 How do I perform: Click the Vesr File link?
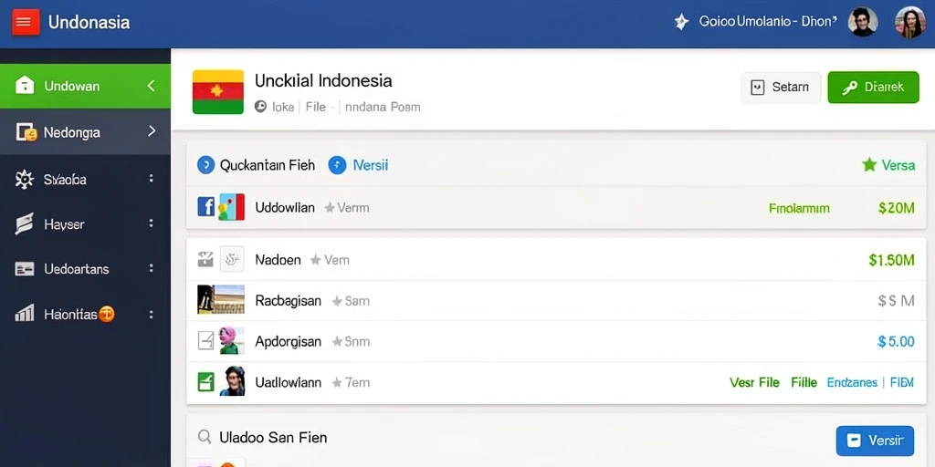click(754, 382)
